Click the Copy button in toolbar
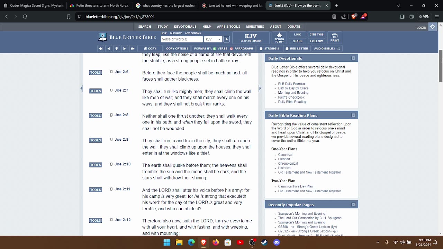This screenshot has height=249, width=443. 150,49
